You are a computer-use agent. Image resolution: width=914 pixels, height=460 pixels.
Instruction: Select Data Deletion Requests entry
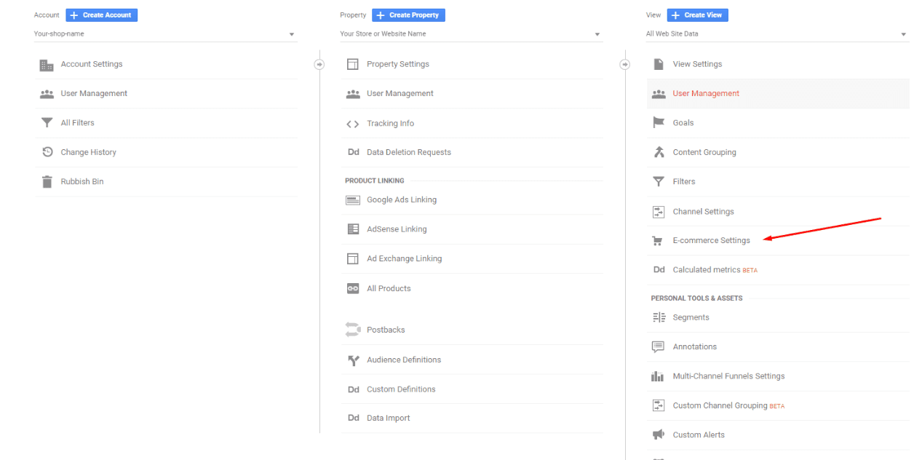point(408,153)
